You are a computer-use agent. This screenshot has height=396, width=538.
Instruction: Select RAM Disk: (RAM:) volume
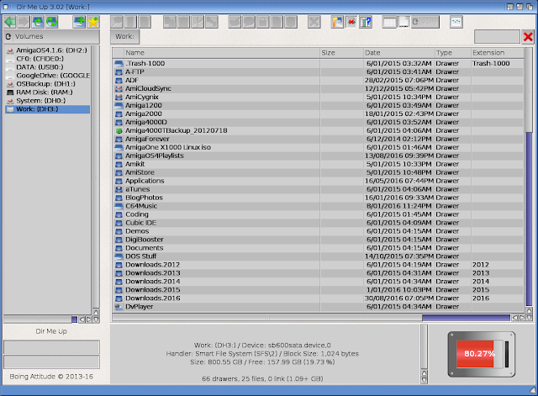point(48,92)
